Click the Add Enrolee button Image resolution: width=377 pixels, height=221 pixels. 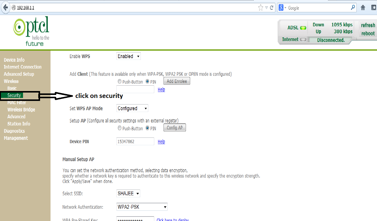point(176,81)
